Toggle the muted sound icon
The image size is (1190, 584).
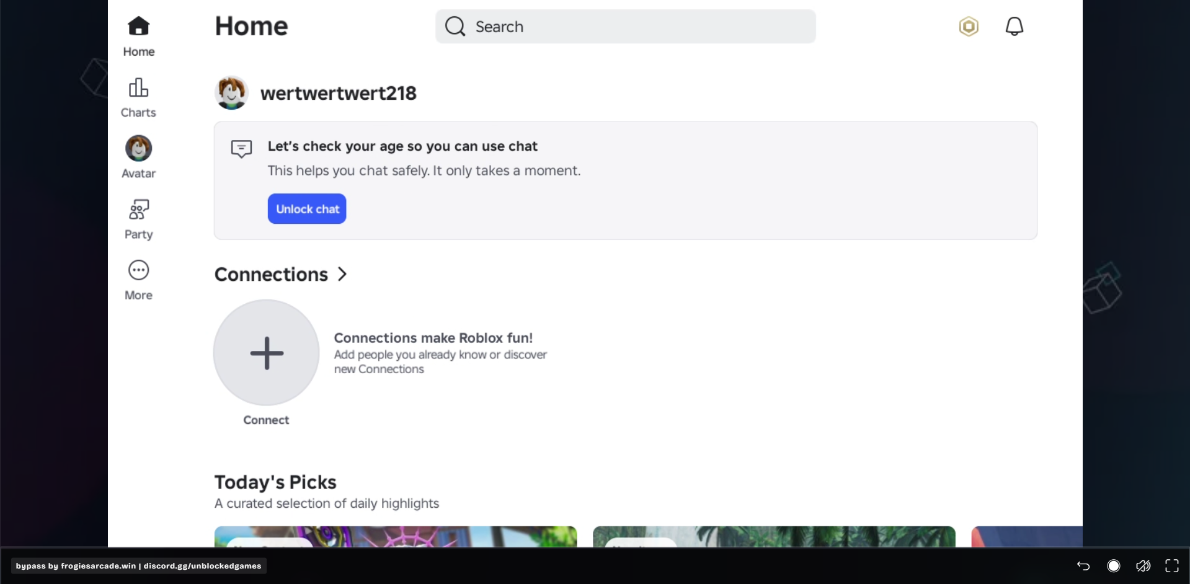click(x=1143, y=565)
